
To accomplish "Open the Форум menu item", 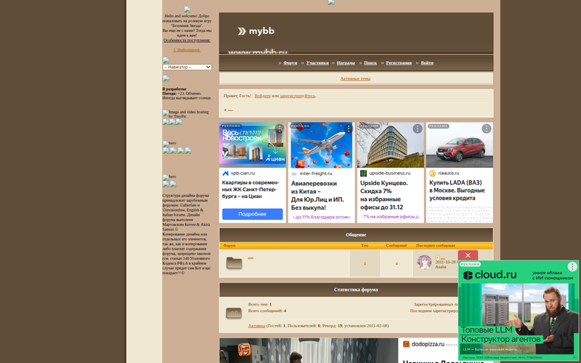I will [290, 63].
